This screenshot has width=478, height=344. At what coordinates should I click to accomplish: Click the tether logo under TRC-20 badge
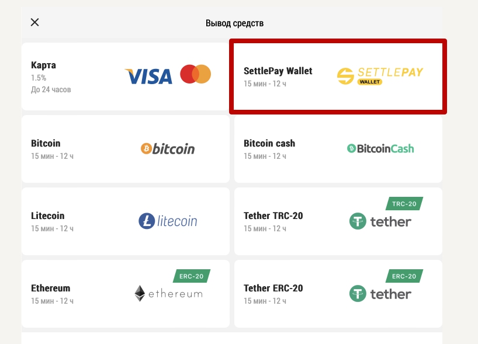click(x=380, y=221)
